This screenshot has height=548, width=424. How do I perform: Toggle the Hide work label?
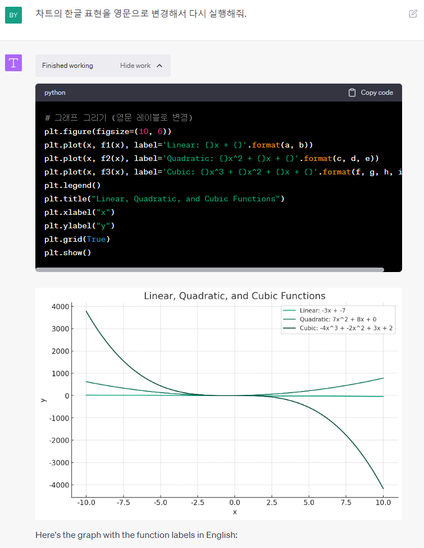click(x=135, y=66)
